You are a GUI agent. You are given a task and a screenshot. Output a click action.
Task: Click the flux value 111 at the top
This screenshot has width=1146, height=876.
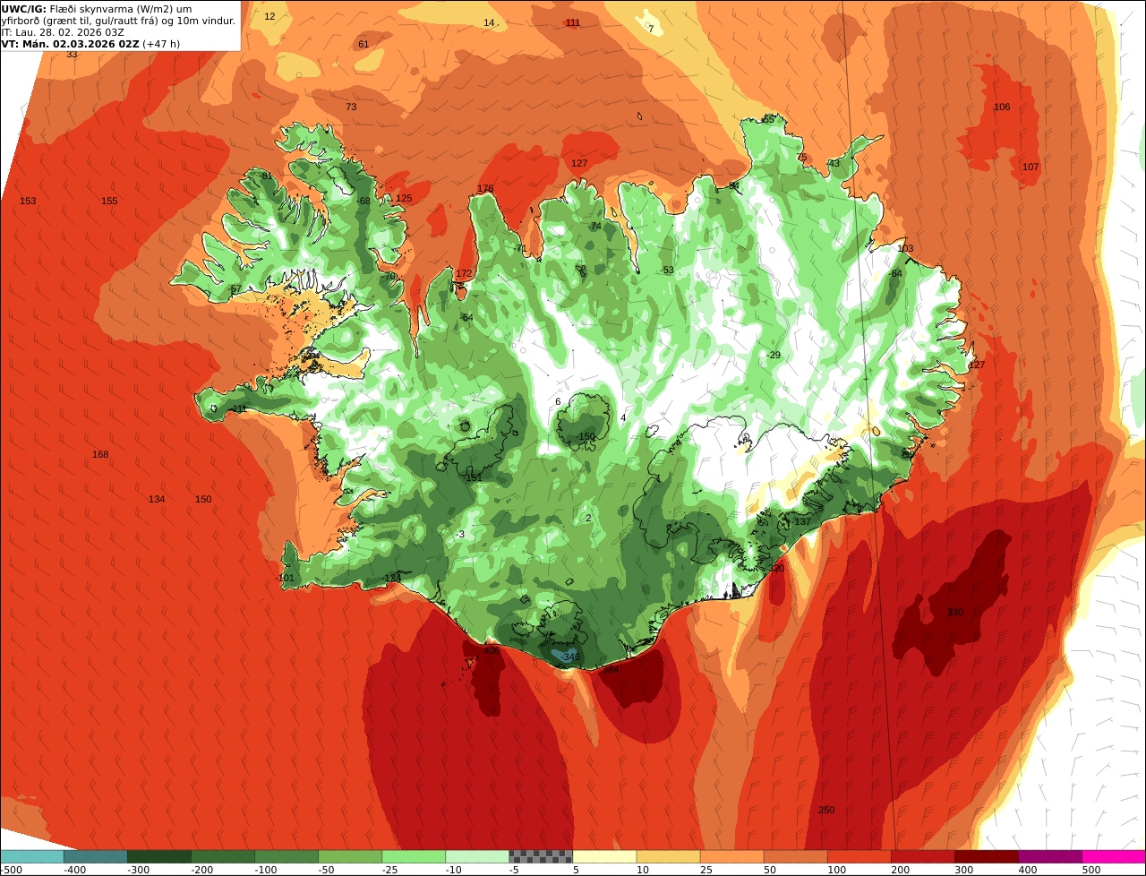[573, 22]
